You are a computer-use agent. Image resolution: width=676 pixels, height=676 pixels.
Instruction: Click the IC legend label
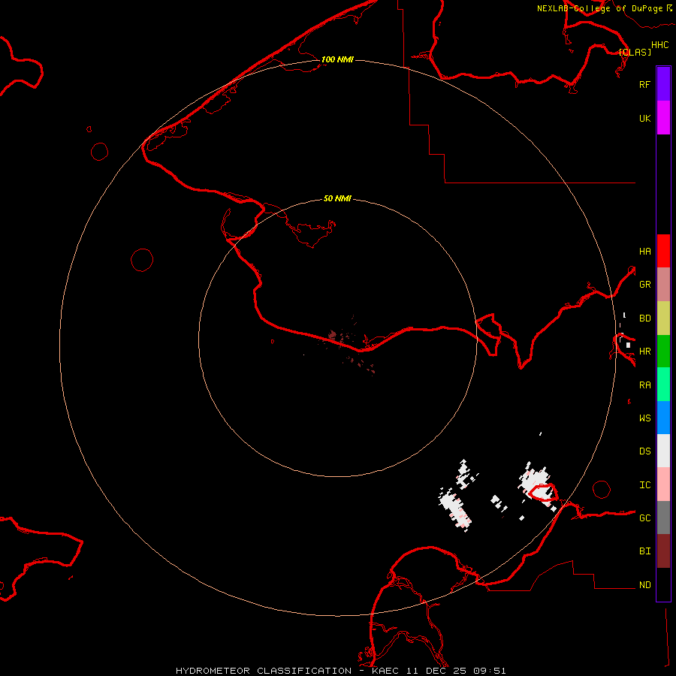tap(644, 485)
